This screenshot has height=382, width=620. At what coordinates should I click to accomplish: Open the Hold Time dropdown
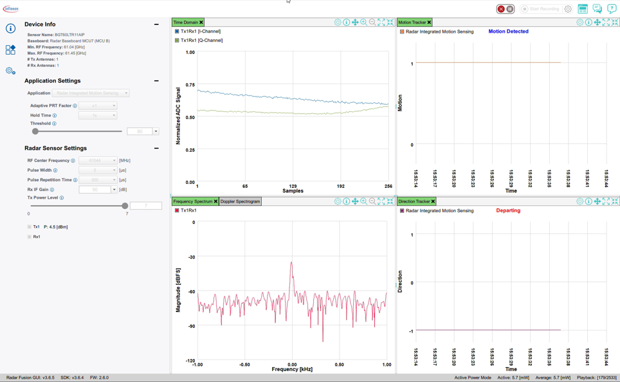point(98,116)
